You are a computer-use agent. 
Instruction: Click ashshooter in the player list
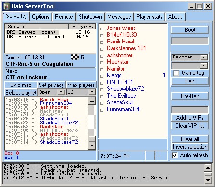click(x=120, y=55)
